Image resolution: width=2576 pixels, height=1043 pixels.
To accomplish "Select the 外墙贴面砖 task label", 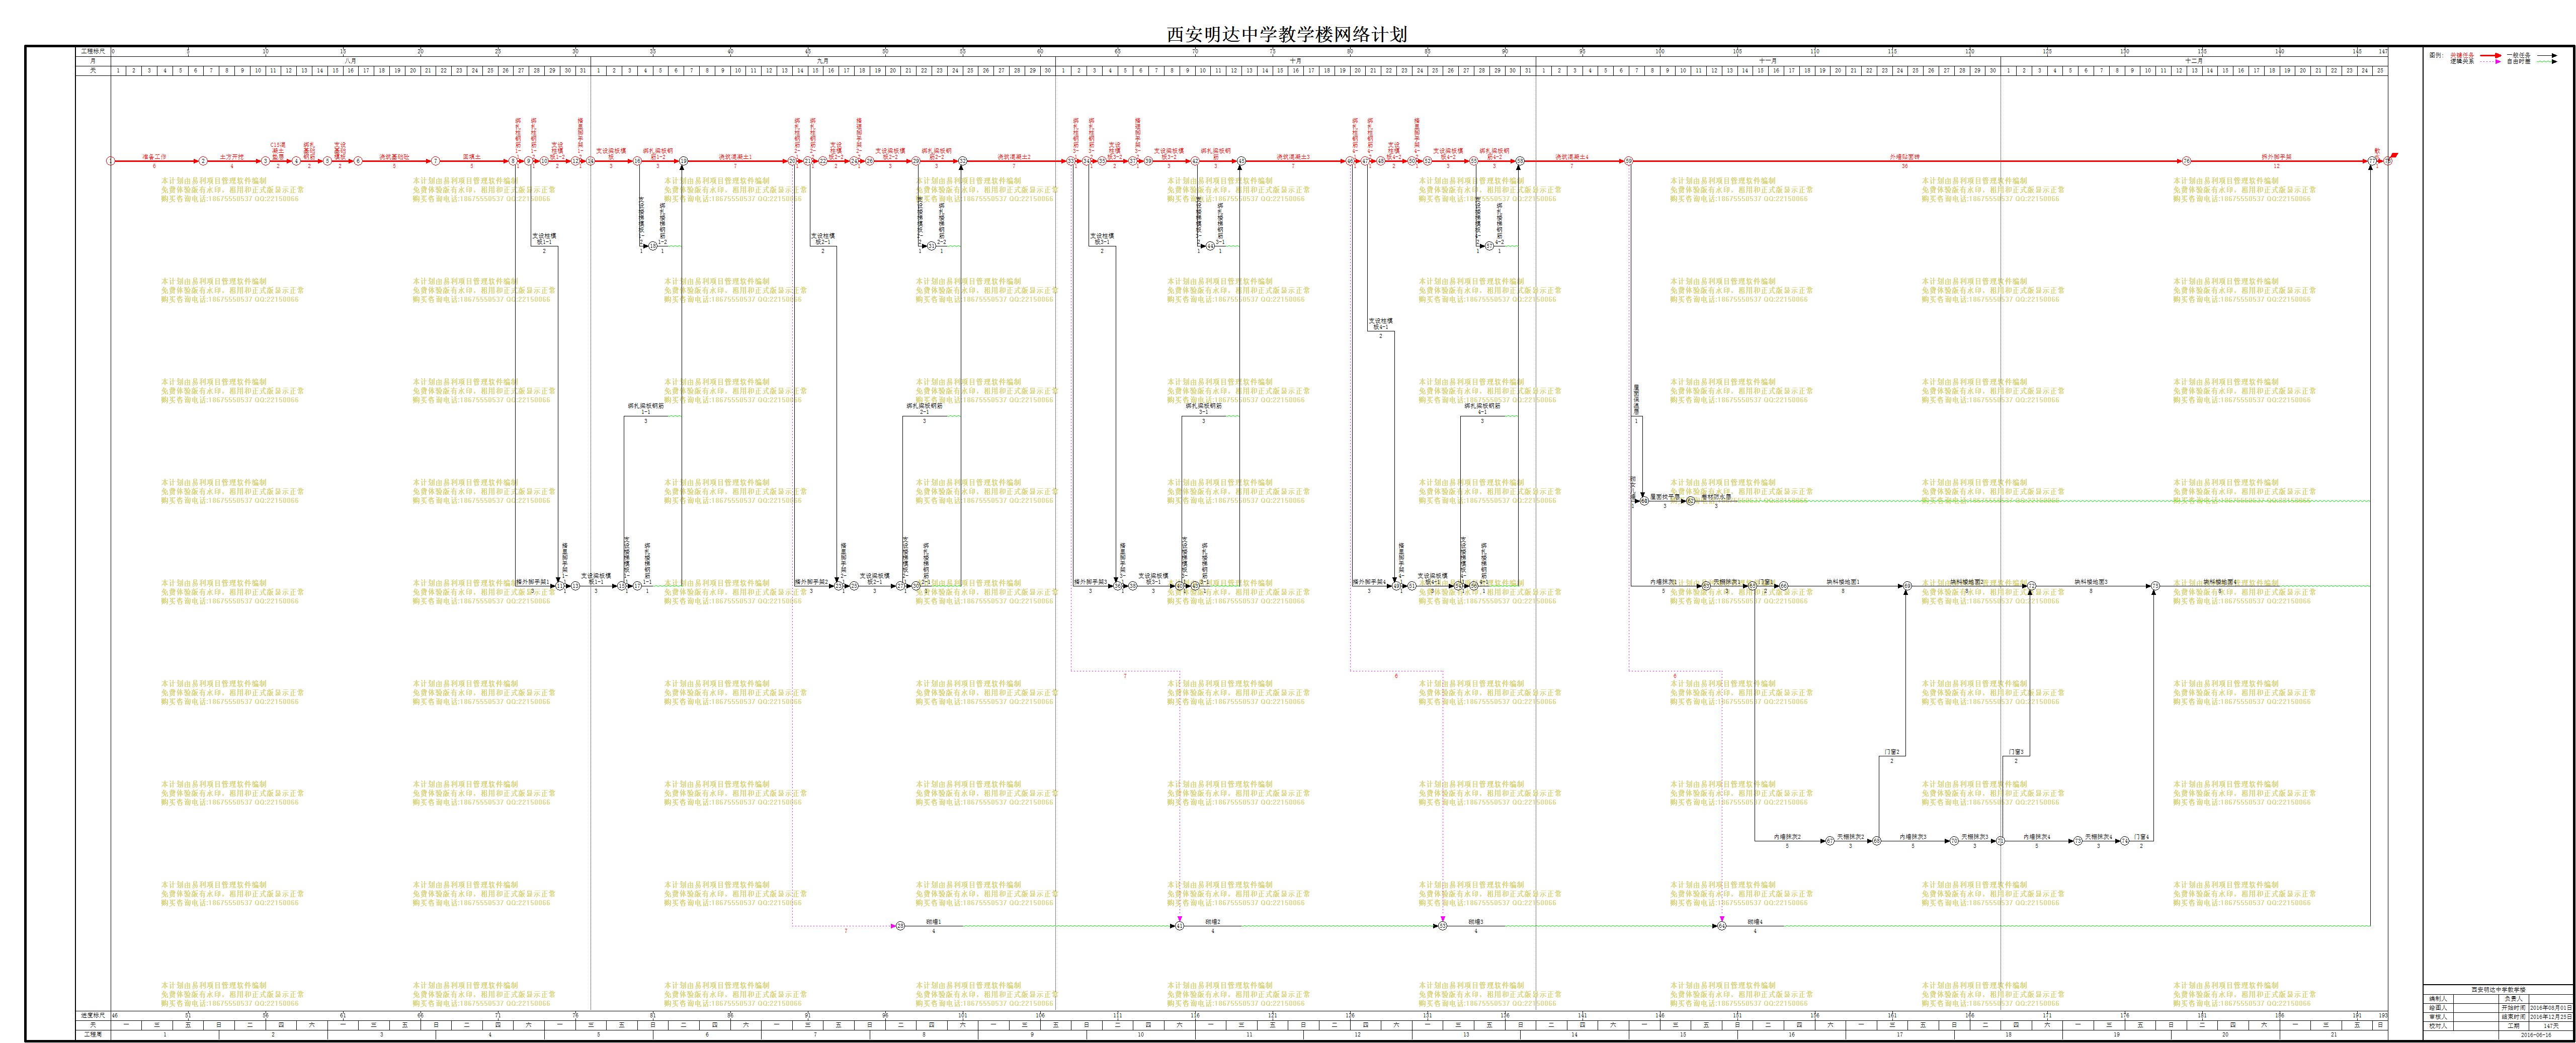I will click(1905, 157).
